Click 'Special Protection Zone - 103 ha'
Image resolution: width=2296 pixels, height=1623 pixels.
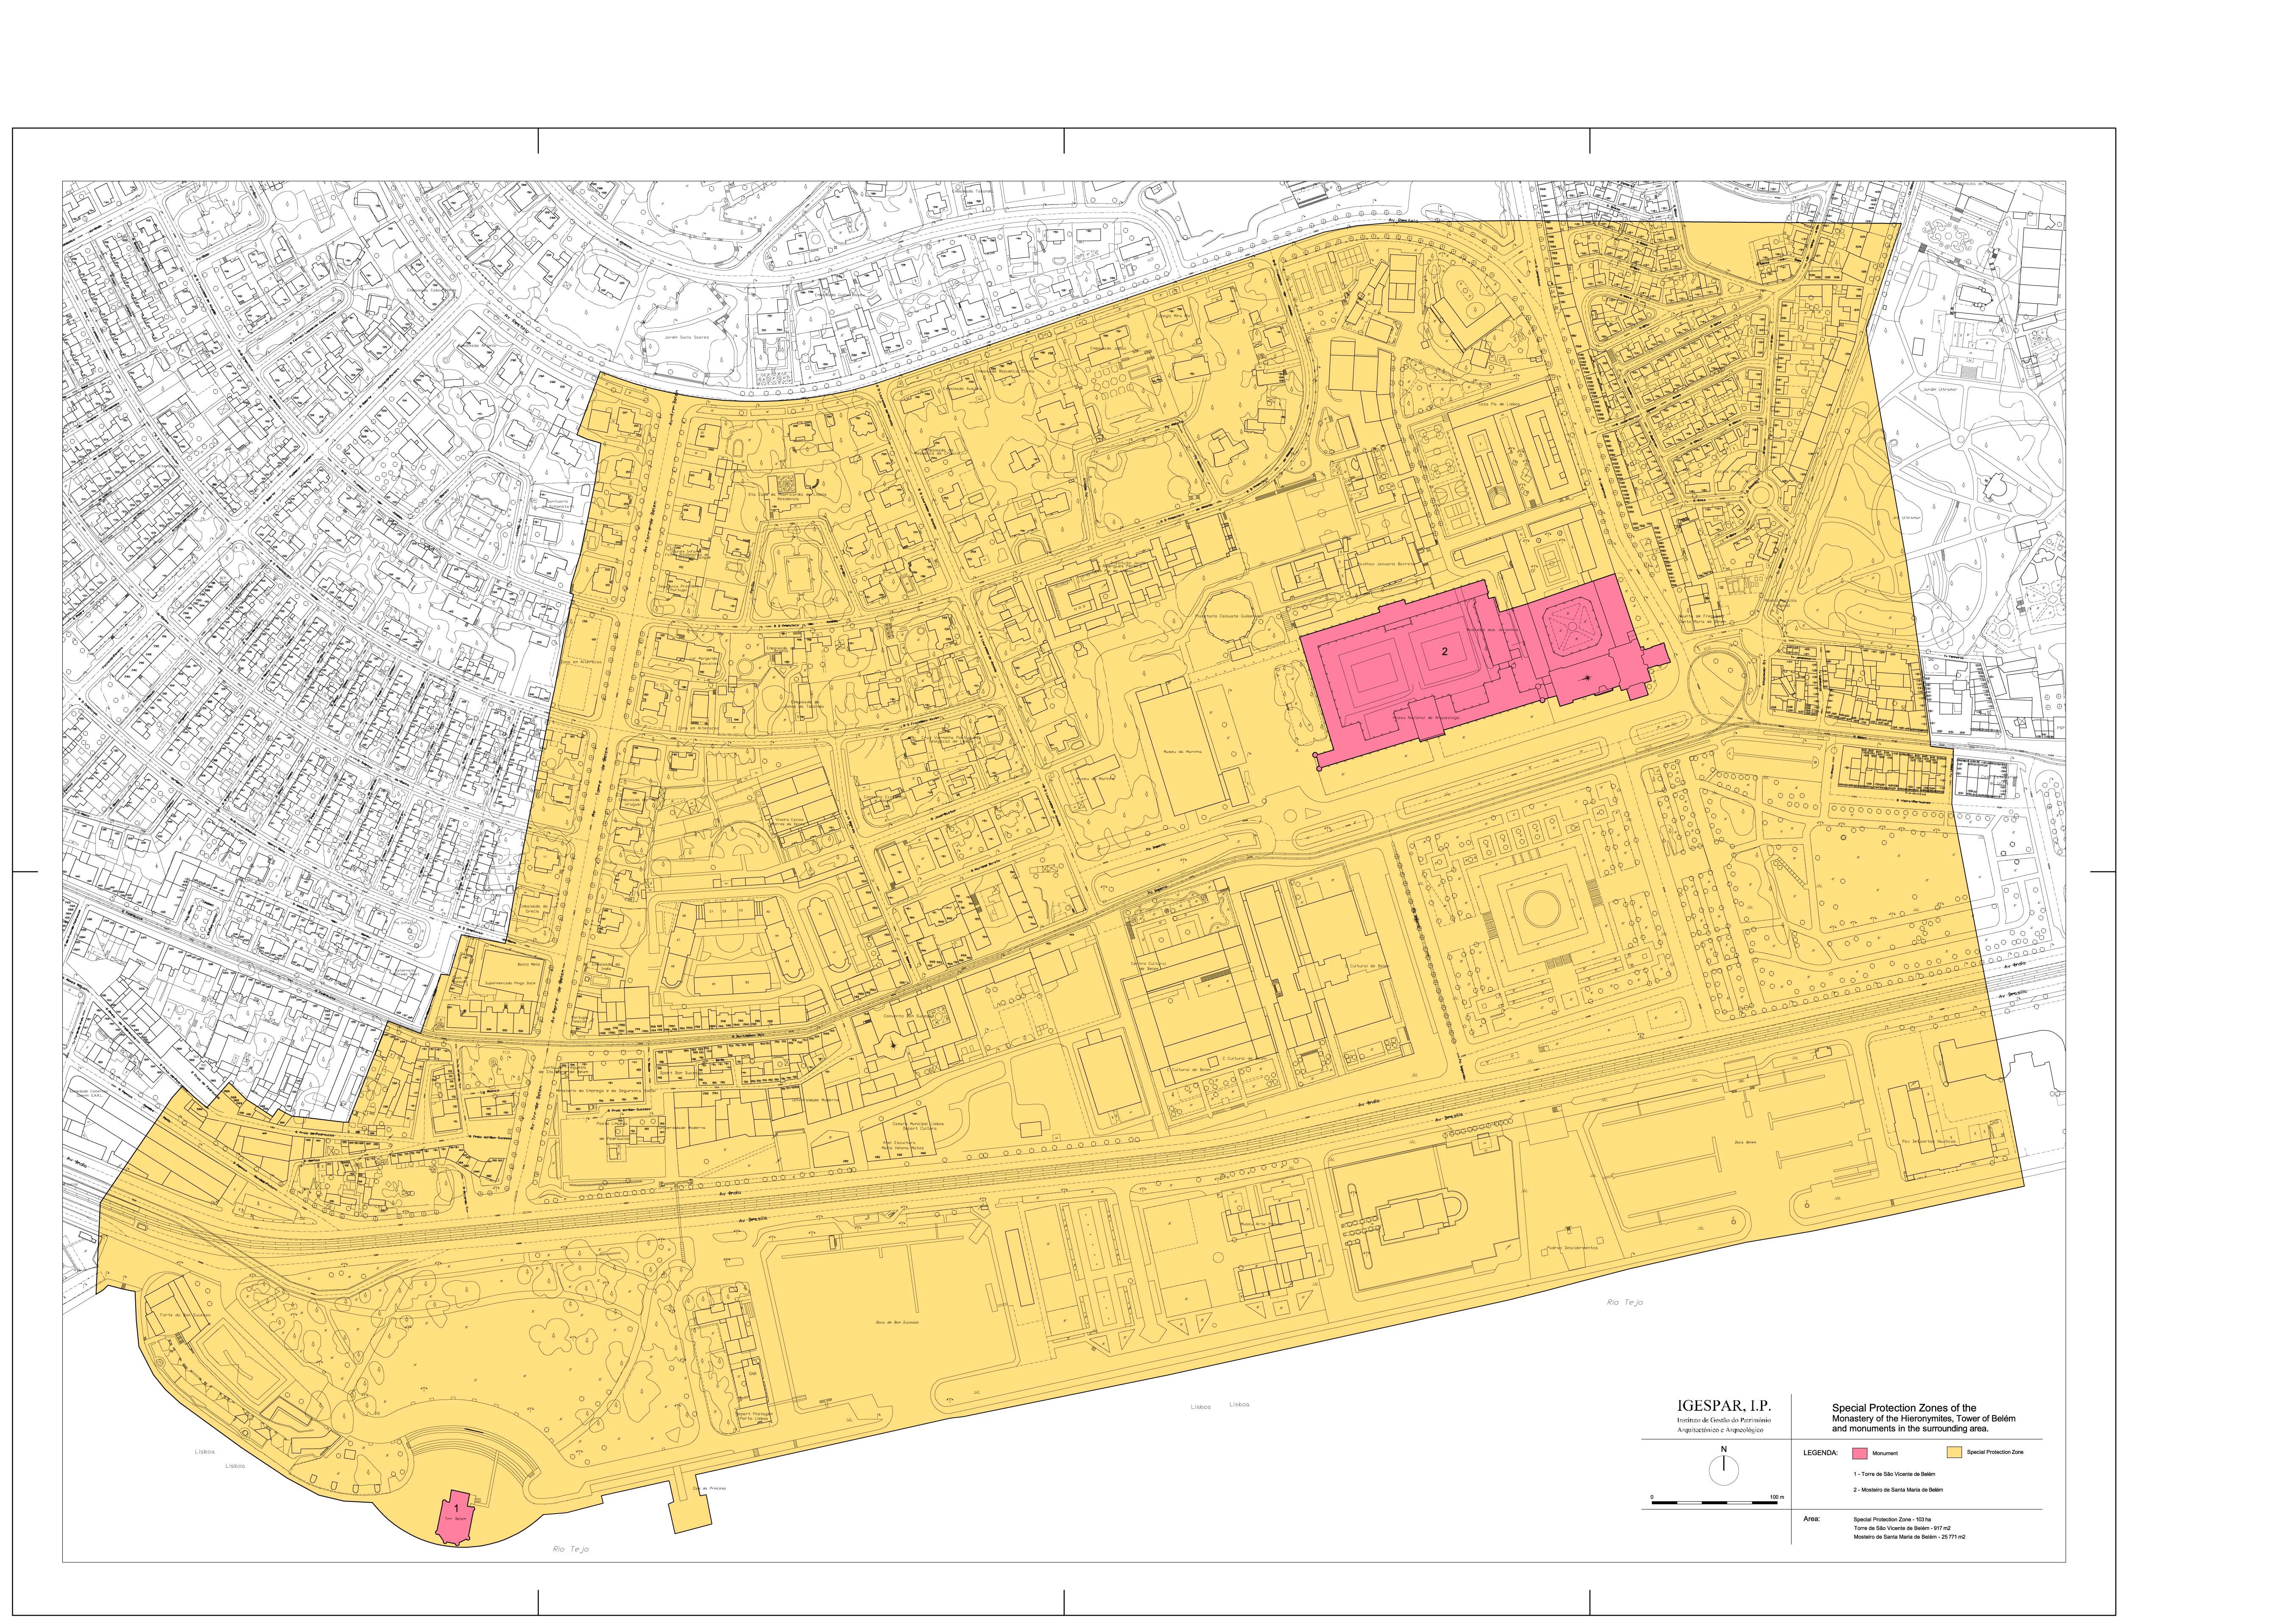tap(1892, 1520)
